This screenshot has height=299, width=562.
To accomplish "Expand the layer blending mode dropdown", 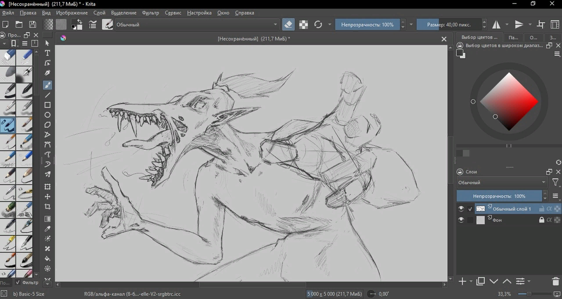I will (501, 182).
